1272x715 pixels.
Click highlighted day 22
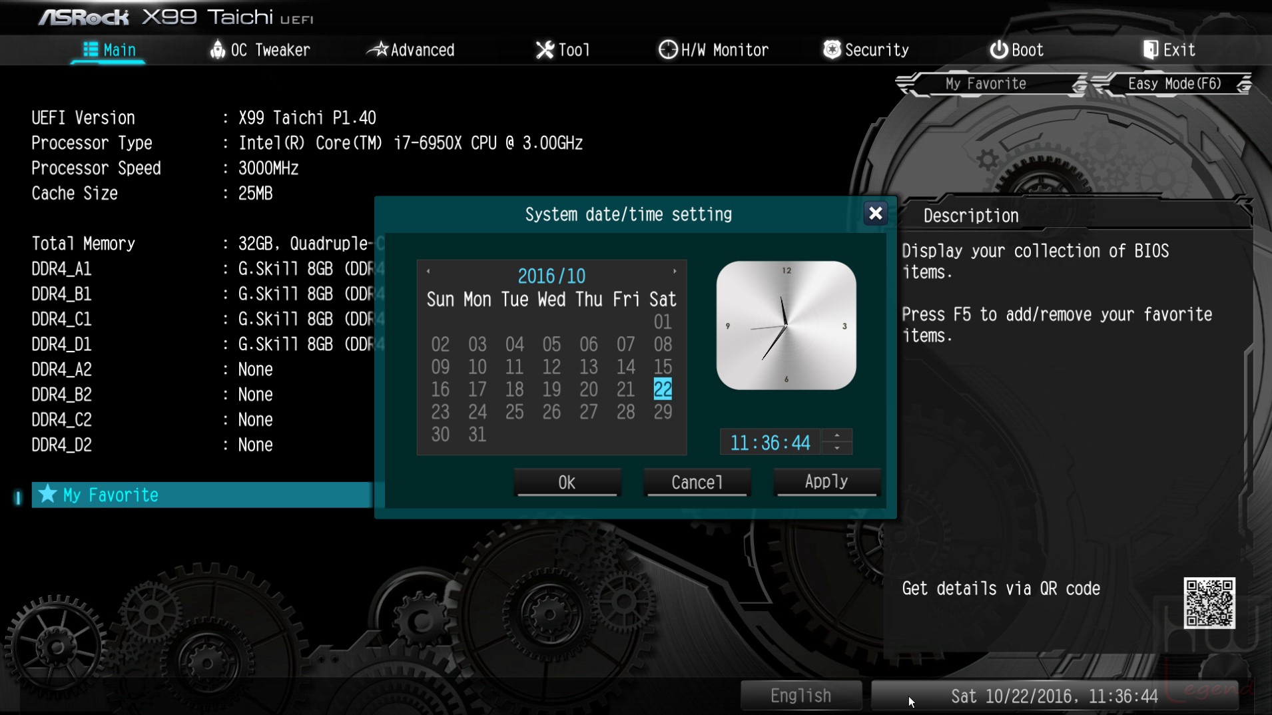[x=663, y=389]
